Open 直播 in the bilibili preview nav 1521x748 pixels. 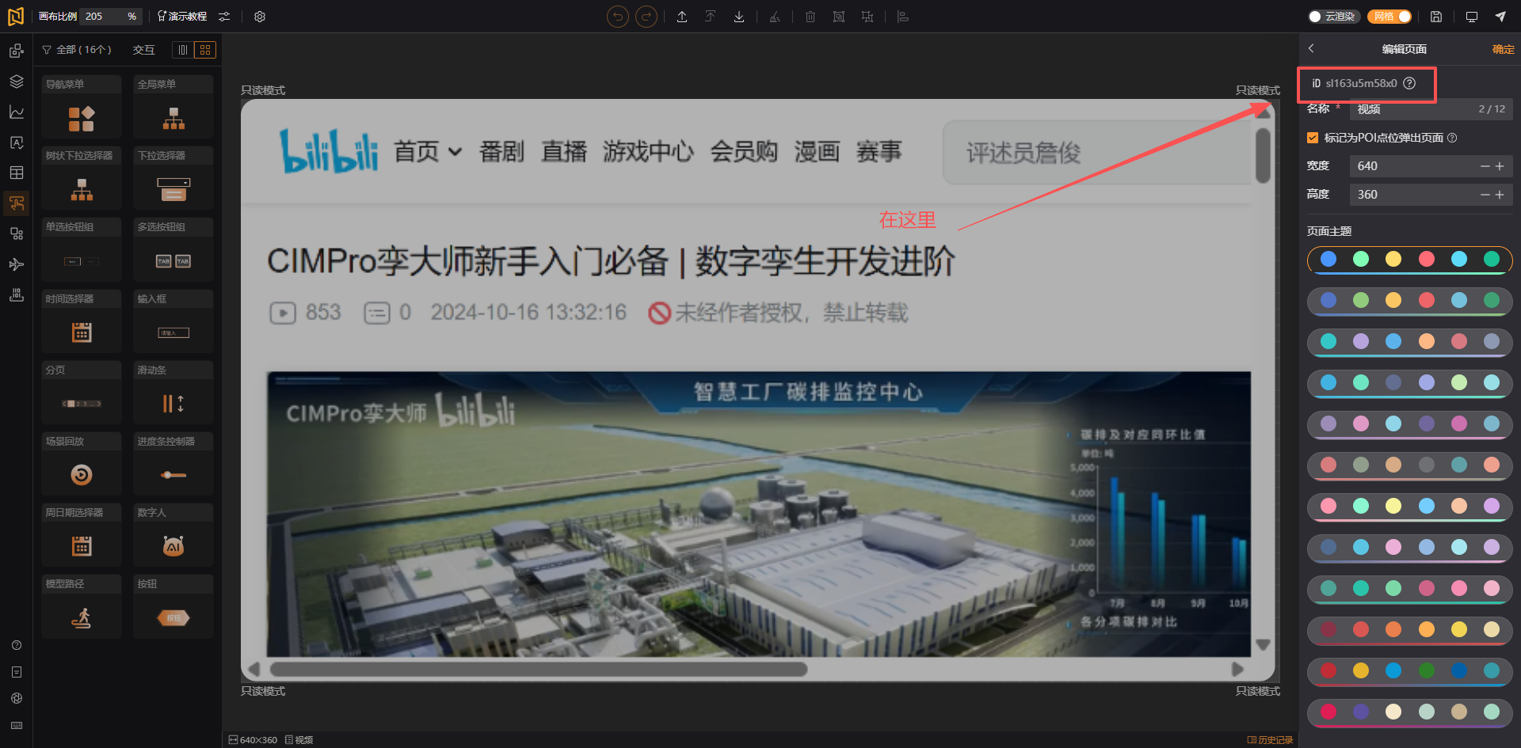[564, 151]
